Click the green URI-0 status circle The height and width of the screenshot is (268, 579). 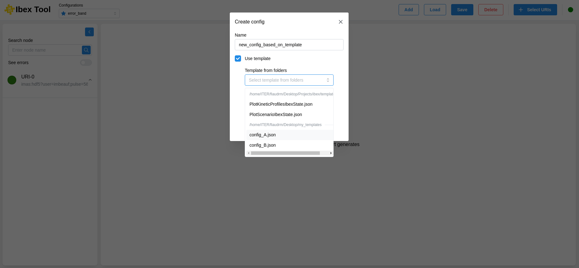pos(12,80)
